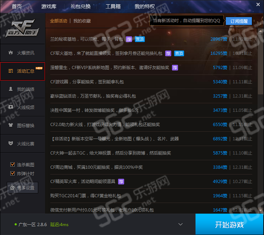Go to 火爆资讯 in sidebar
This screenshot has width=264, height=235.
coord(22,53)
